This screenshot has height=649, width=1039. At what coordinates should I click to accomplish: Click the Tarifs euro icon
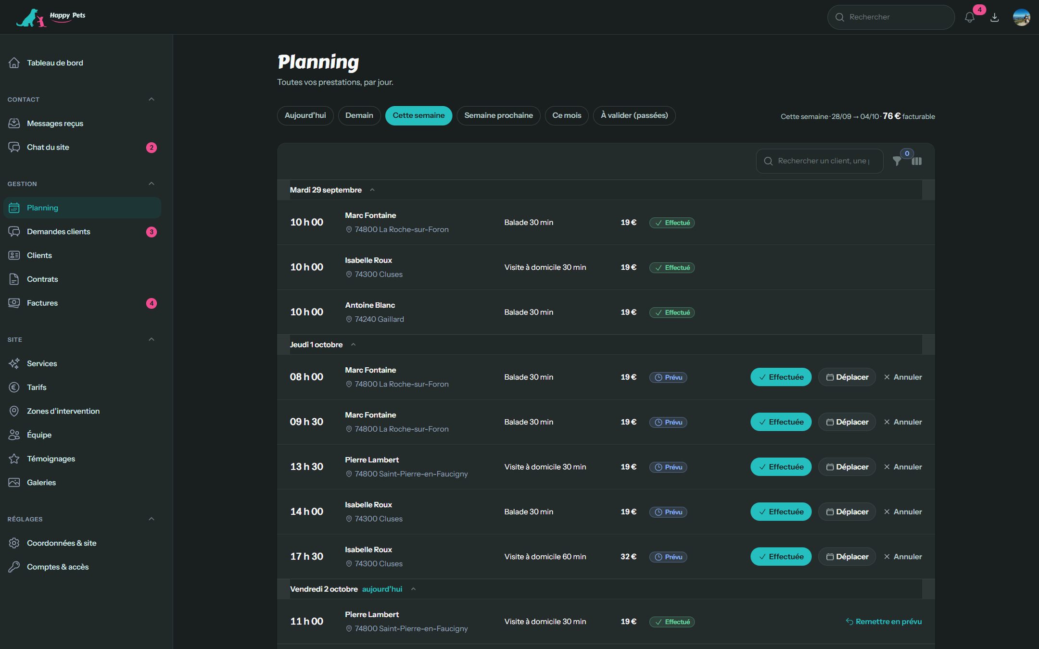(x=14, y=387)
